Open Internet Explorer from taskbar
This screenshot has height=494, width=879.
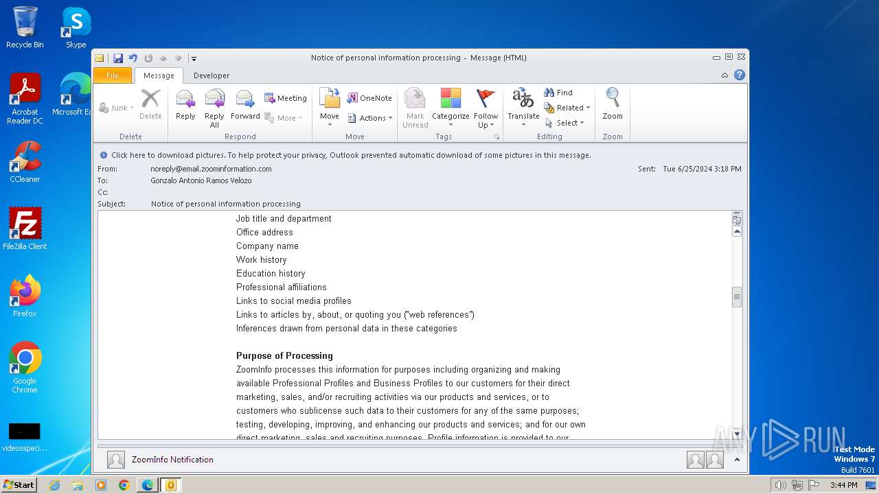point(54,485)
